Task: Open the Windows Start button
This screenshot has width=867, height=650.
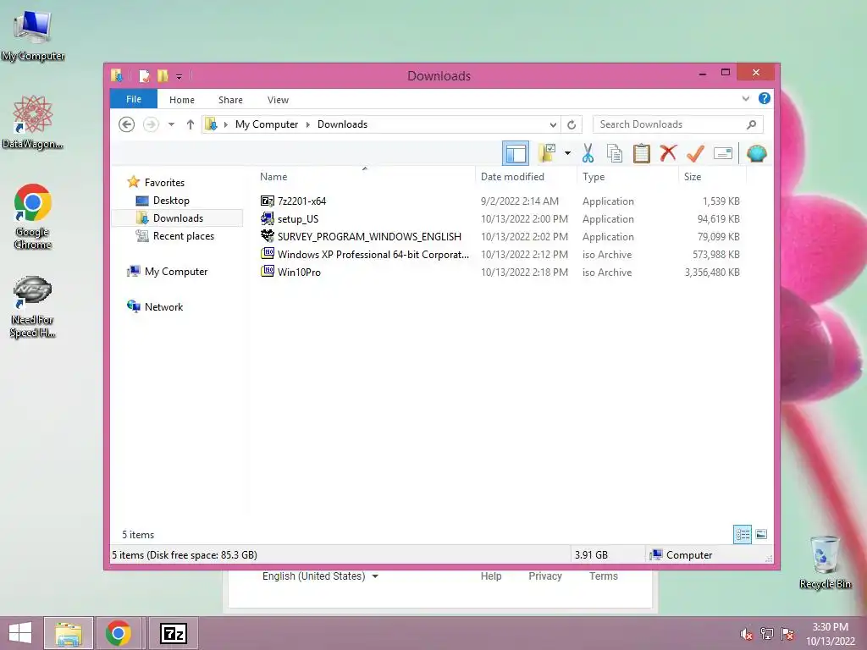Action: click(20, 633)
